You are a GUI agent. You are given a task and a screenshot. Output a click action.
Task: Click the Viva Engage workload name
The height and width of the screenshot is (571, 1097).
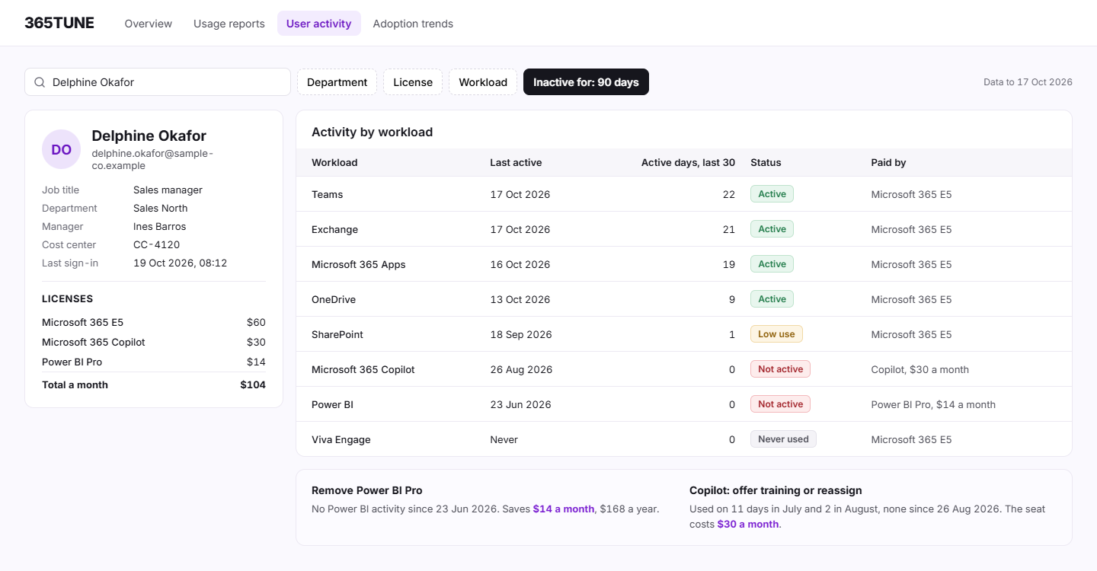tap(341, 439)
